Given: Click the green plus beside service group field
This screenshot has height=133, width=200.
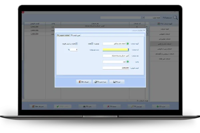Looking at the screenshot, I should [128, 44].
